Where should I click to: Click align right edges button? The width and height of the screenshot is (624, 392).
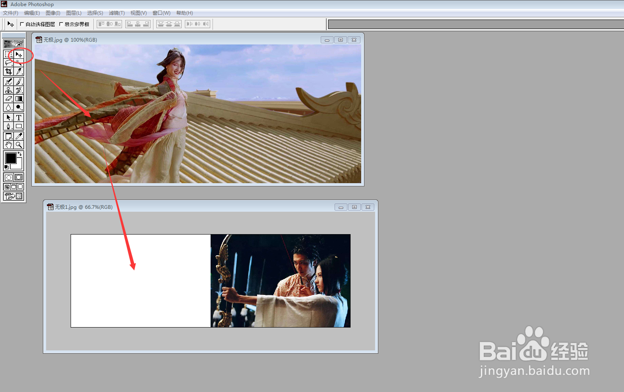146,24
